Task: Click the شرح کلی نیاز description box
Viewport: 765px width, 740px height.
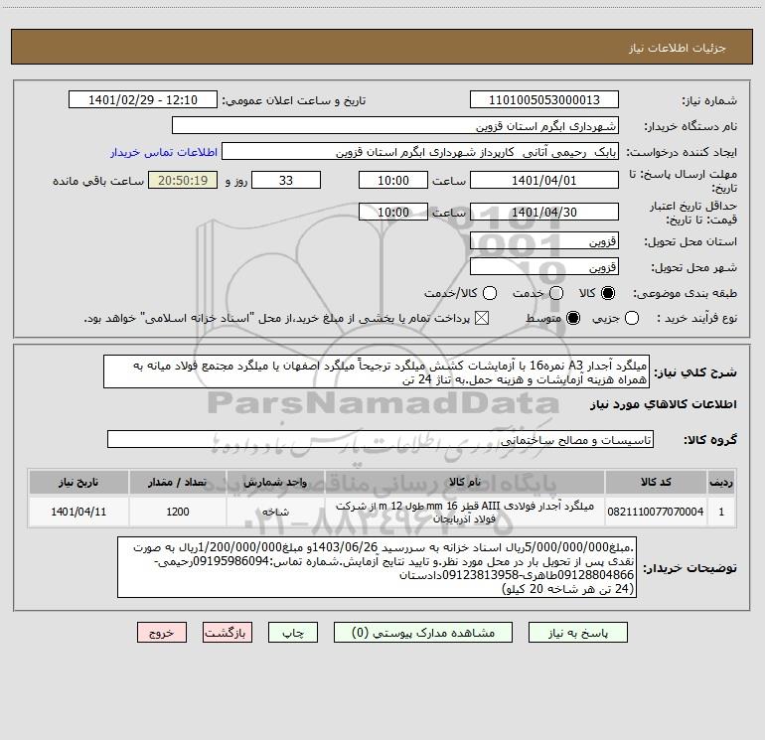Action: point(377,371)
